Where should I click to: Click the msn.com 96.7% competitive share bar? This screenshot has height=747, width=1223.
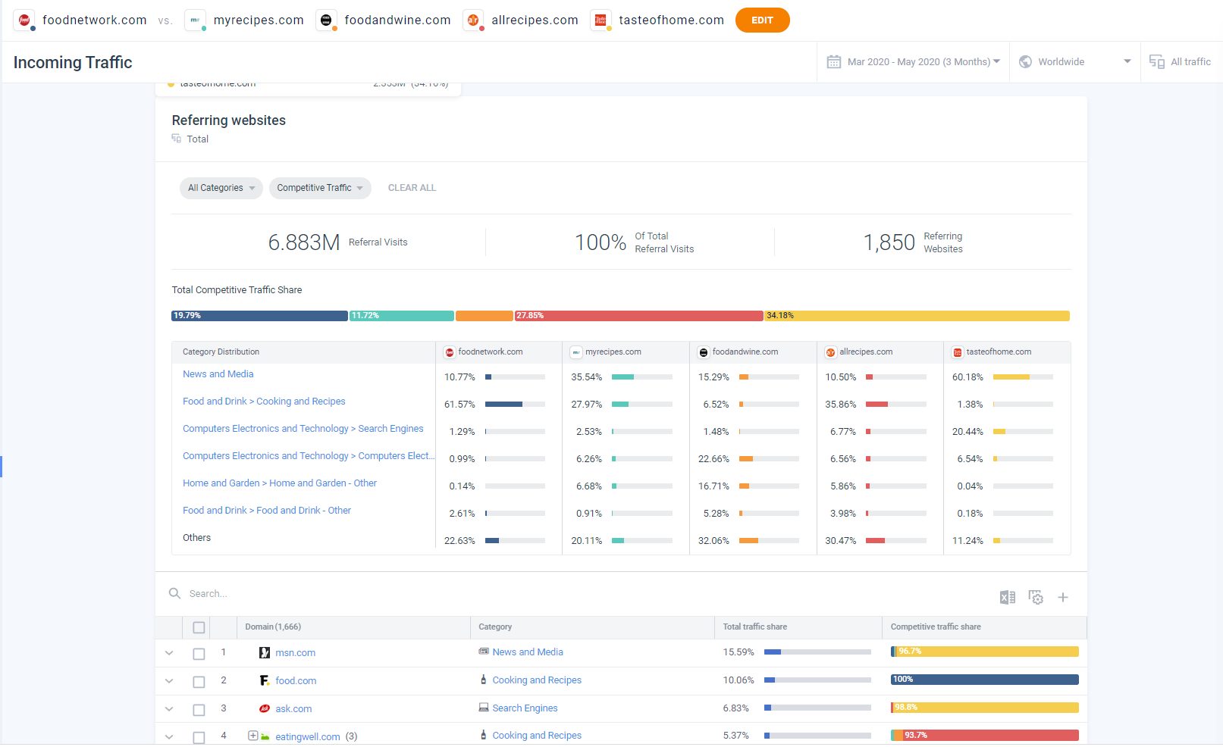click(985, 652)
